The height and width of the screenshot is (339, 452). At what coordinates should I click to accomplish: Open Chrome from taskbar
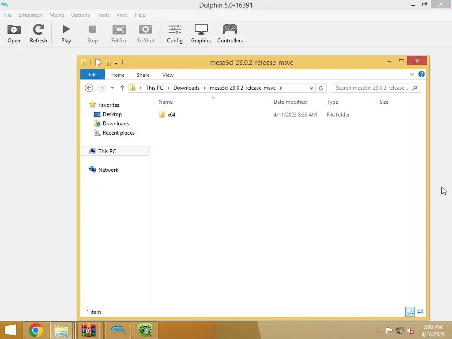click(x=36, y=330)
